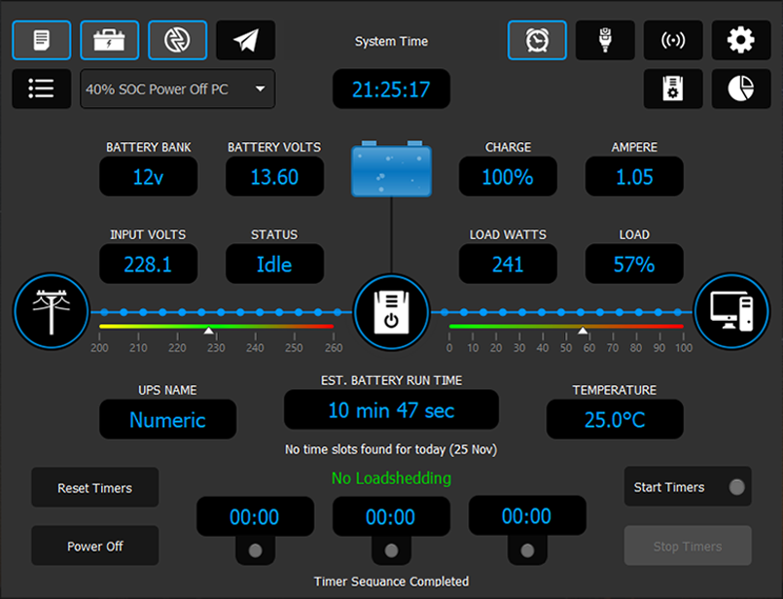This screenshot has height=599, width=783.
Task: Click the UPS settings device icon
Action: coord(673,88)
